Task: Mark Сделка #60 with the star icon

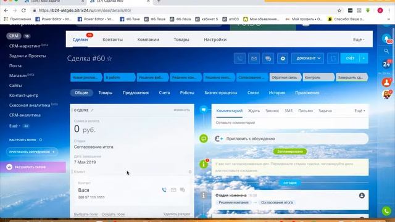Action: click(x=109, y=59)
